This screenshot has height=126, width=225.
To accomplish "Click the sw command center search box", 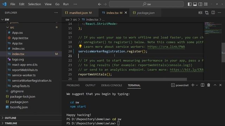I will coord(146,4).
